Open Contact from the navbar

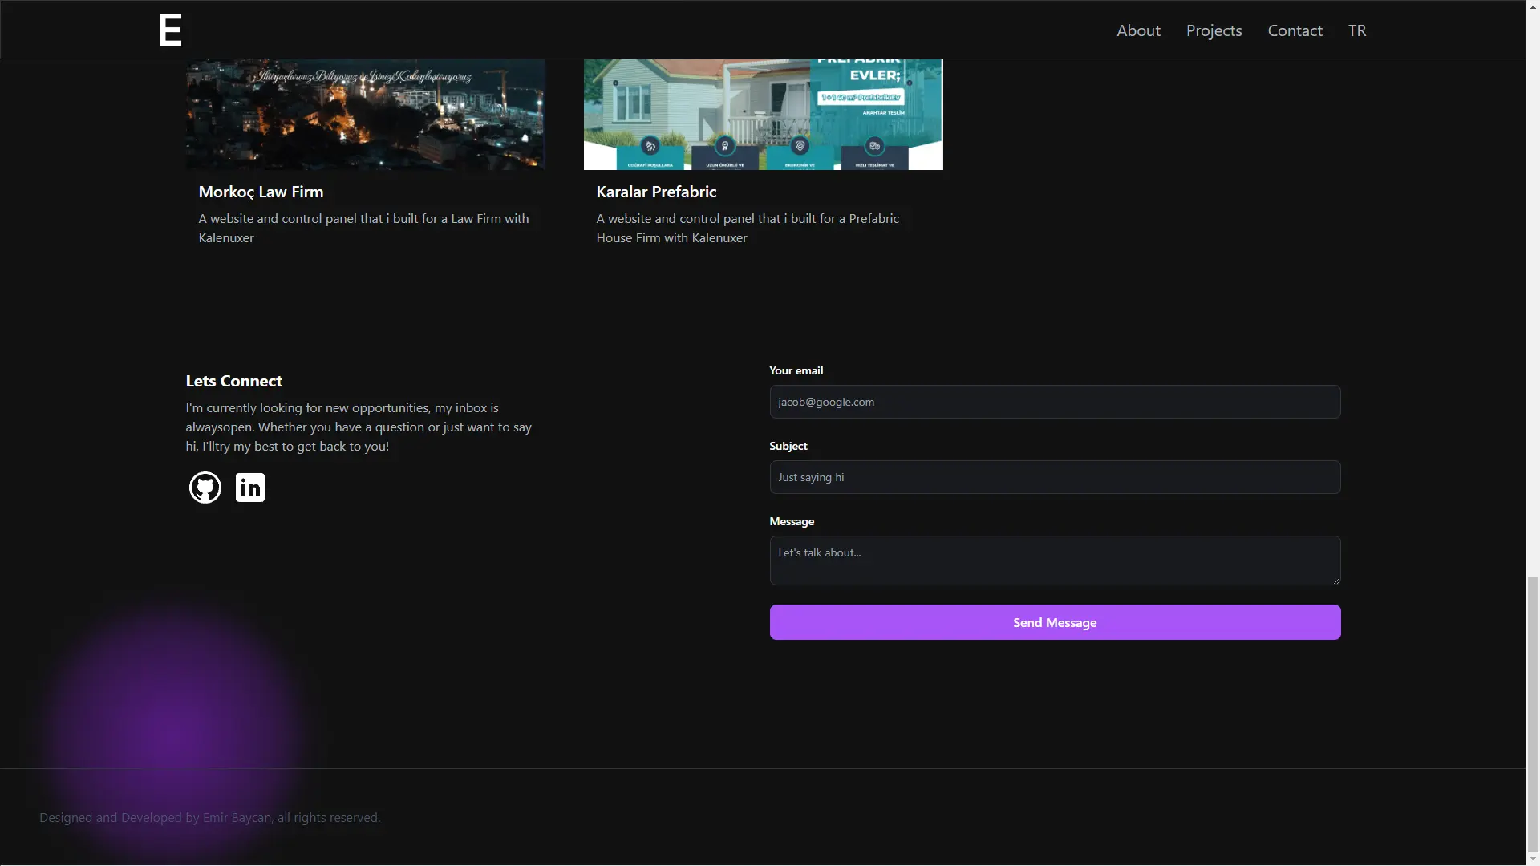(x=1295, y=30)
